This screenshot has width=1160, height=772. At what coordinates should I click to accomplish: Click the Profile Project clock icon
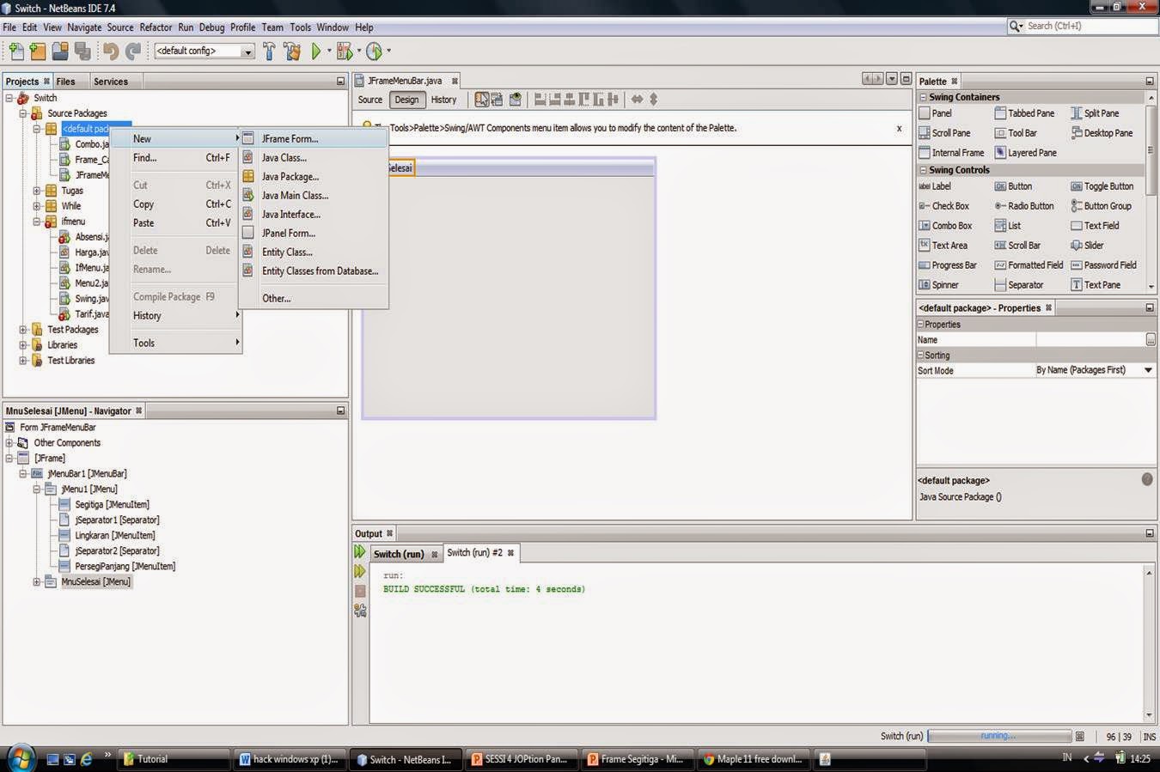[x=374, y=52]
